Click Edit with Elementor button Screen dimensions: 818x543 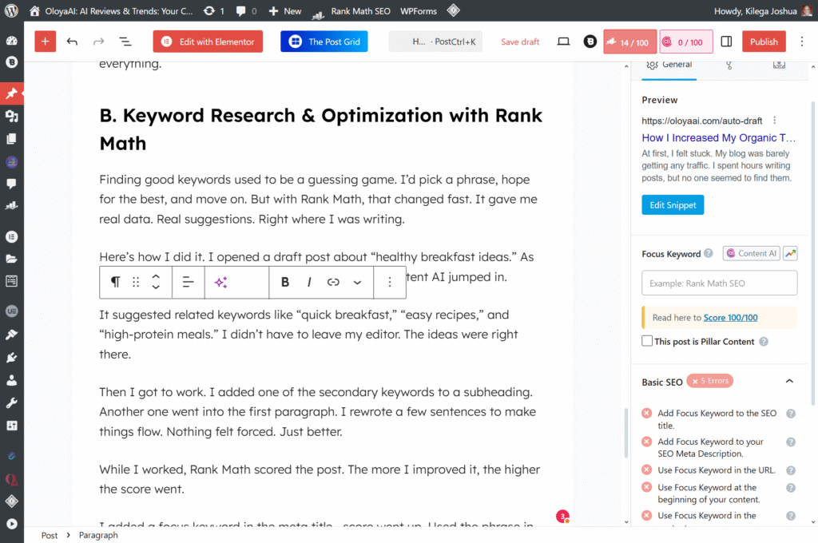pyautogui.click(x=208, y=42)
